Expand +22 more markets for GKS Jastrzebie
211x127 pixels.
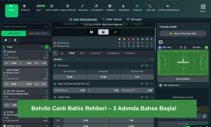click(x=43, y=97)
